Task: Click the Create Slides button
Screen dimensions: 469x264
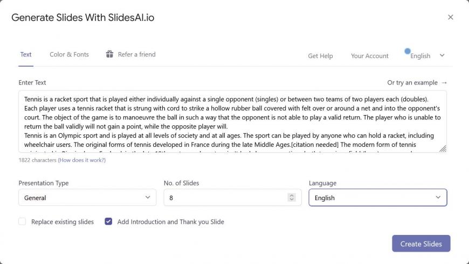Action: [x=421, y=244]
